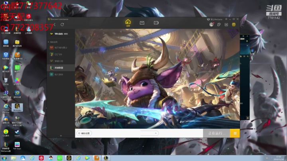287x161 pixels.
Task: Open the 辅助设置 button
Action: (84, 134)
